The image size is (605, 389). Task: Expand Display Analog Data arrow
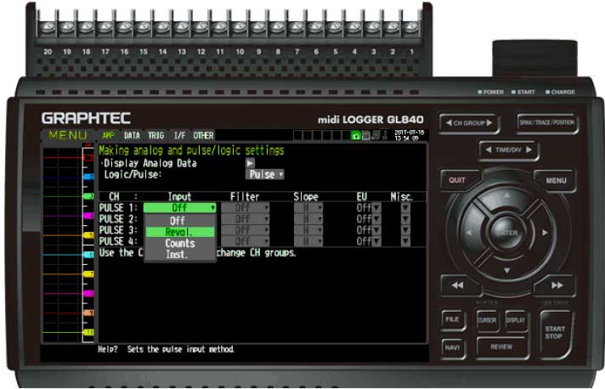point(250,163)
